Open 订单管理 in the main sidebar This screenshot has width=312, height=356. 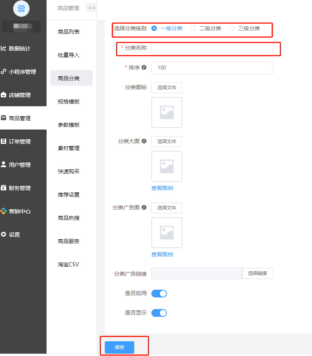(x=19, y=142)
